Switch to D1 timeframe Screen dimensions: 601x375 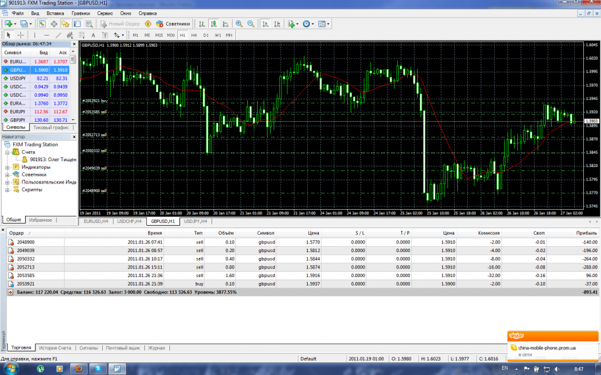pyautogui.click(x=206, y=35)
